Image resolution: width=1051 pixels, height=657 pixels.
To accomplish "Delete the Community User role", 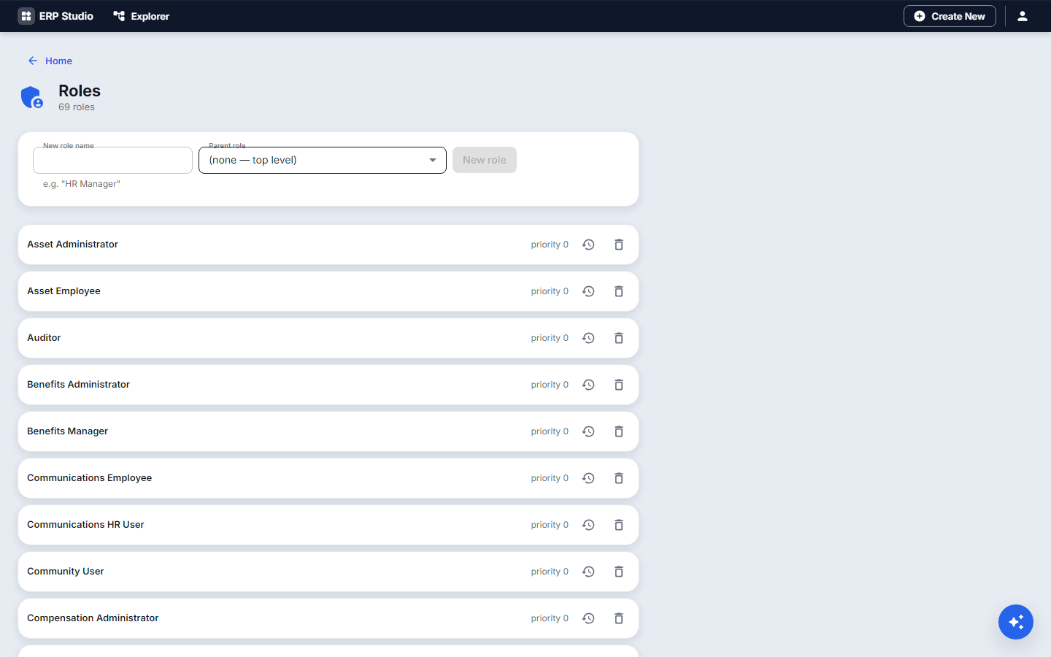I will pos(619,572).
